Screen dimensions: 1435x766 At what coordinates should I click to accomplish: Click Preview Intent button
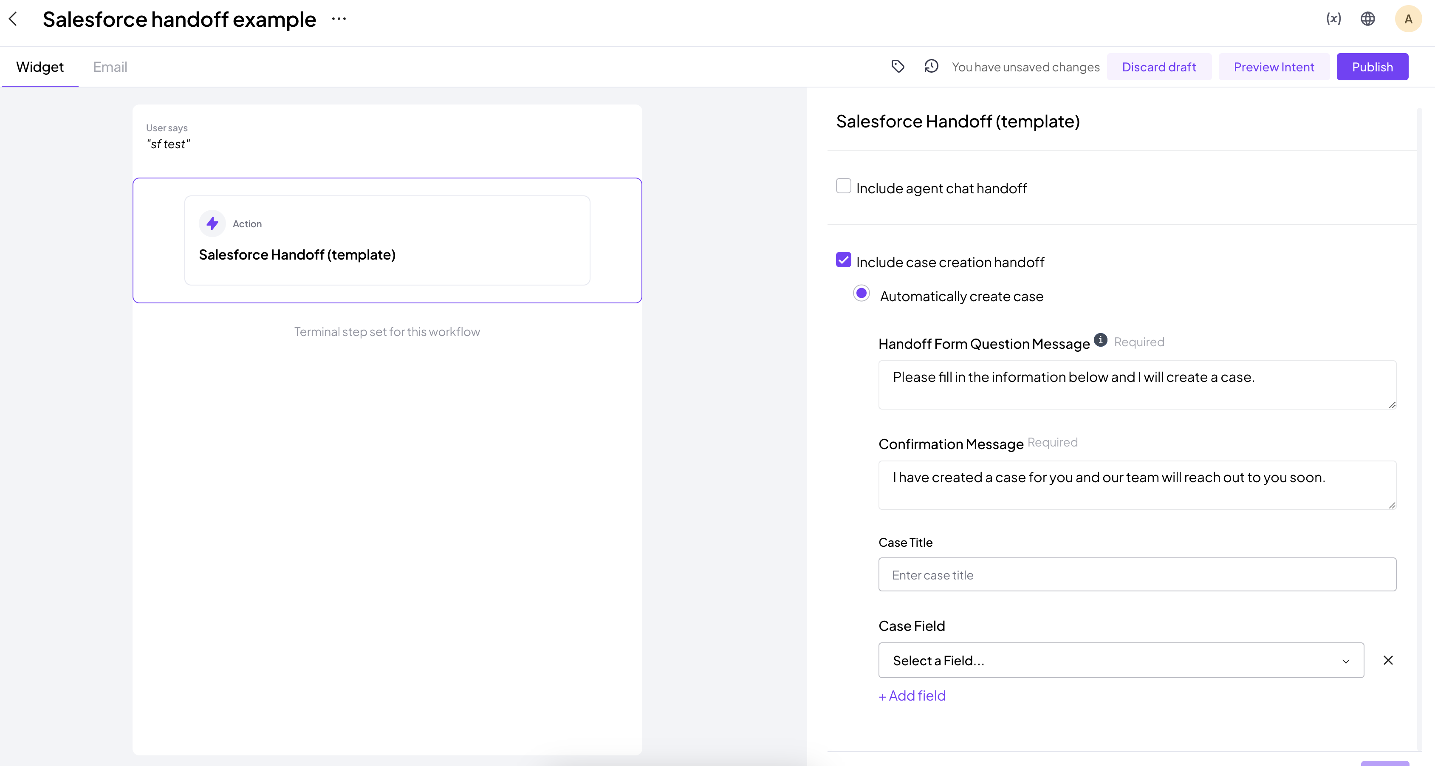click(1274, 67)
